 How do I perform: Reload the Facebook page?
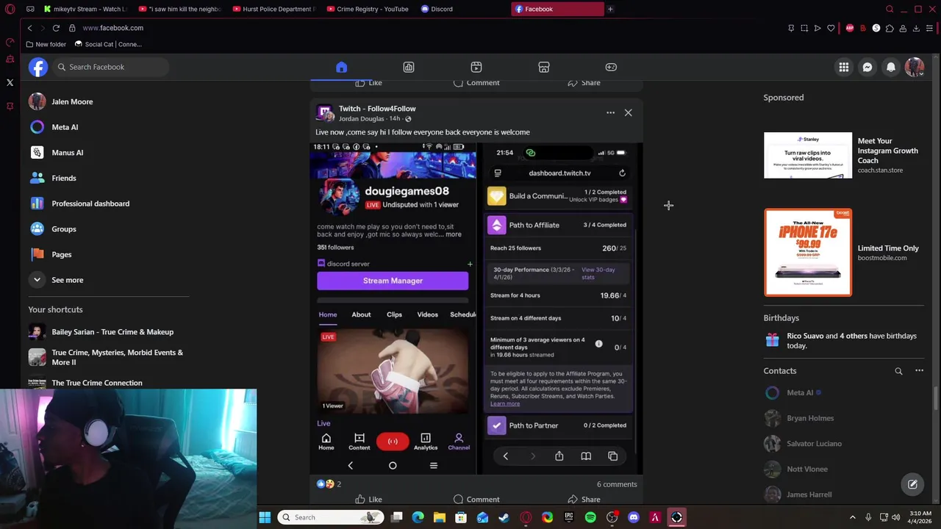tap(56, 28)
